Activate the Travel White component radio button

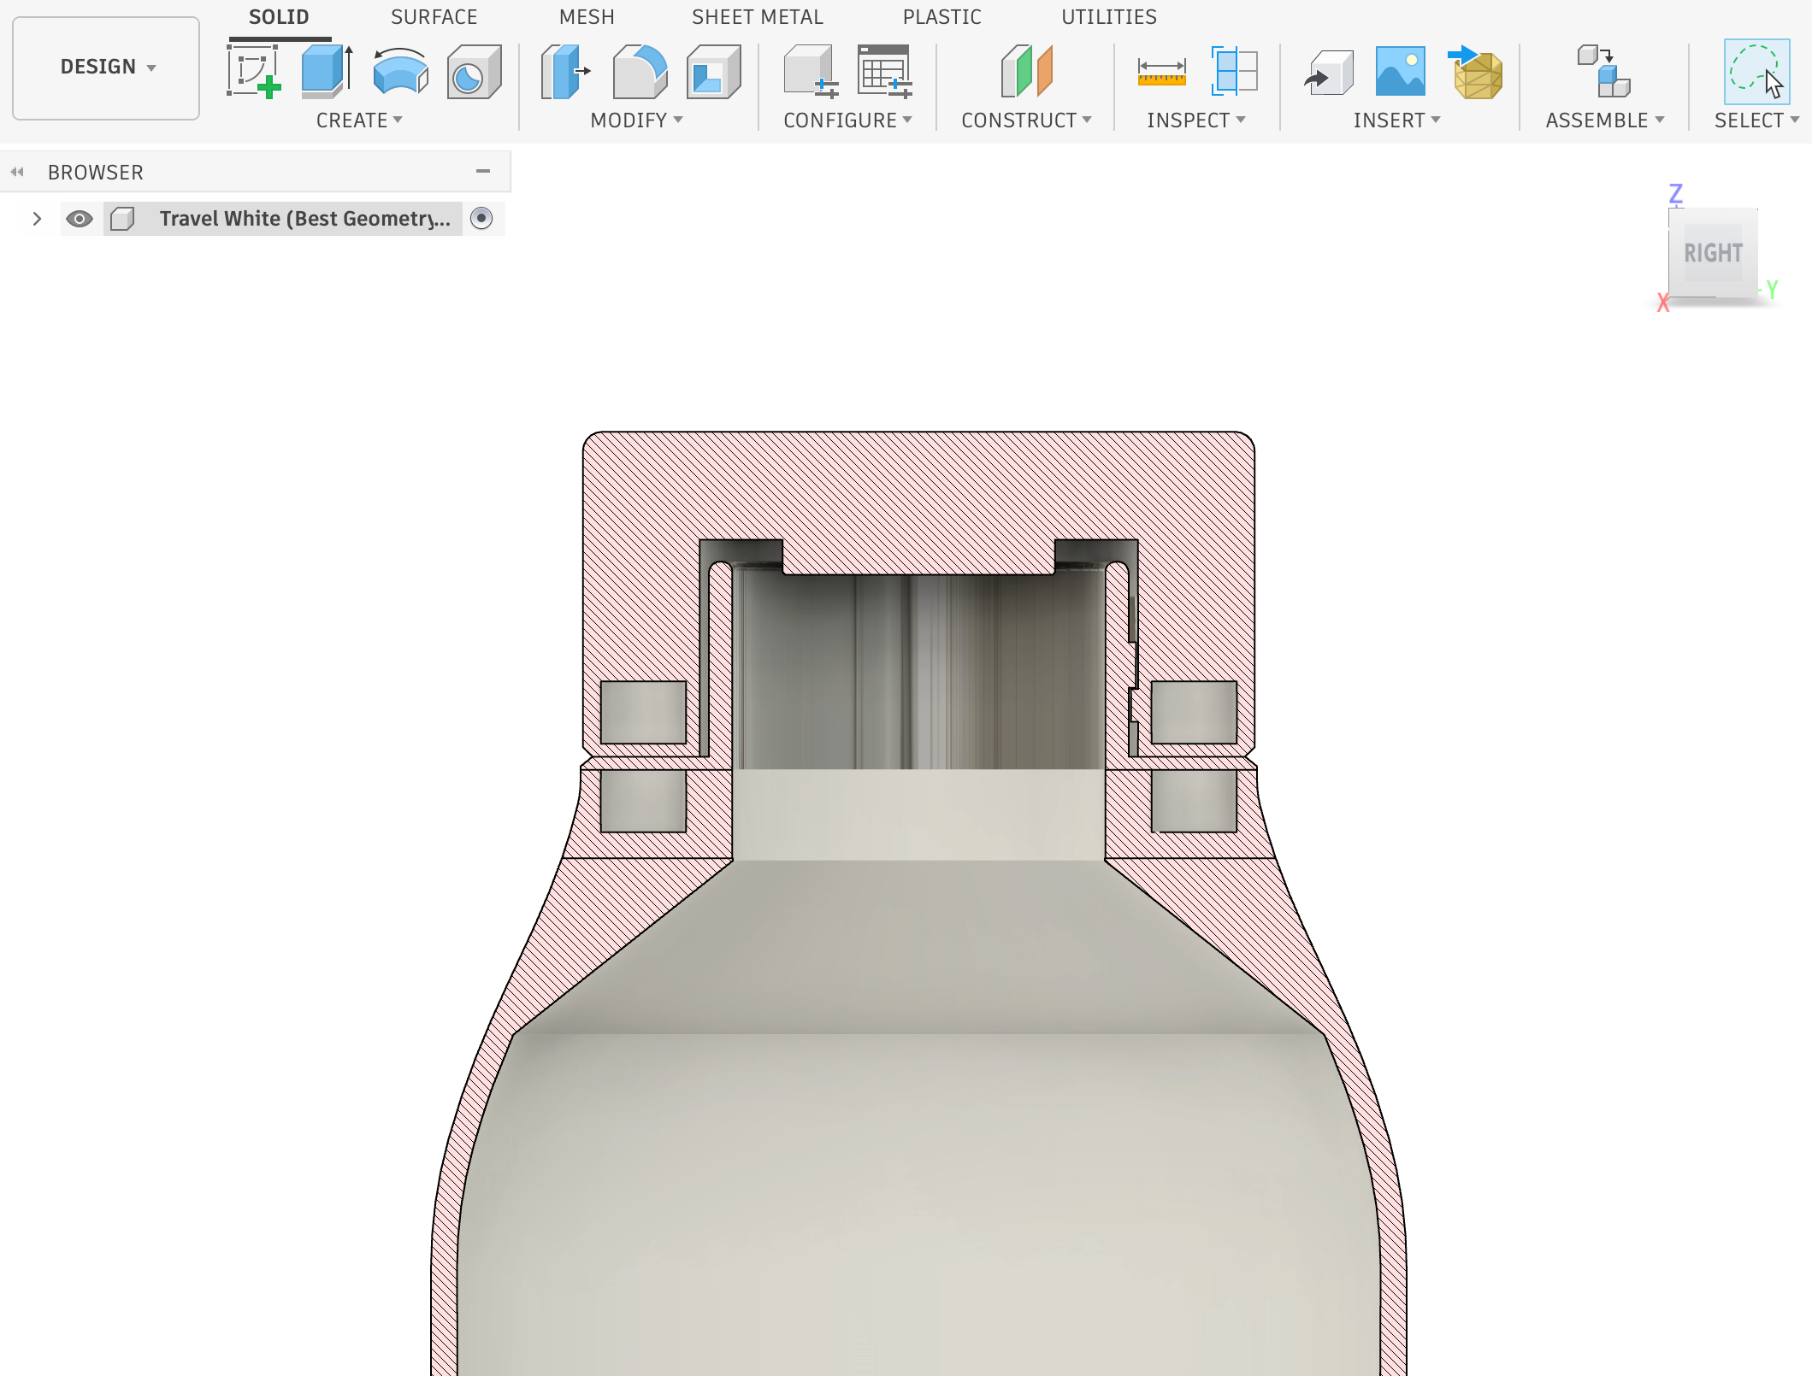[481, 219]
